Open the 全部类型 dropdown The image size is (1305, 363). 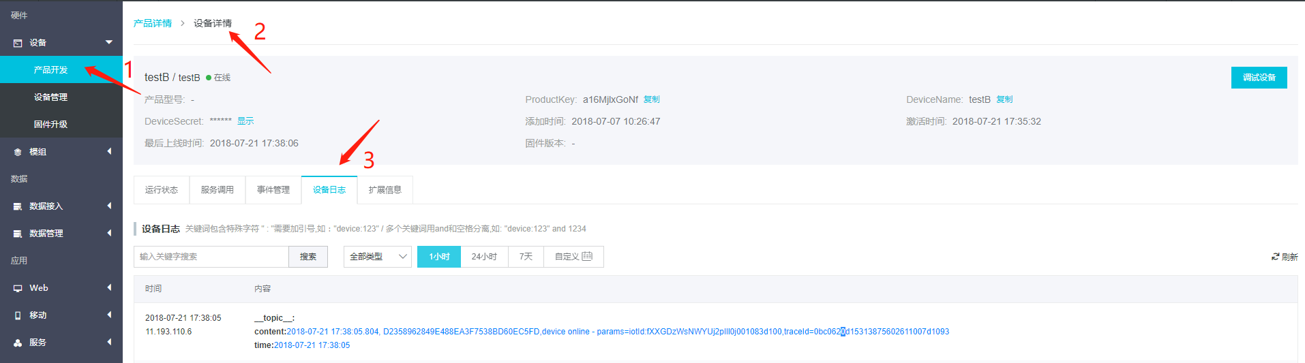(x=377, y=257)
